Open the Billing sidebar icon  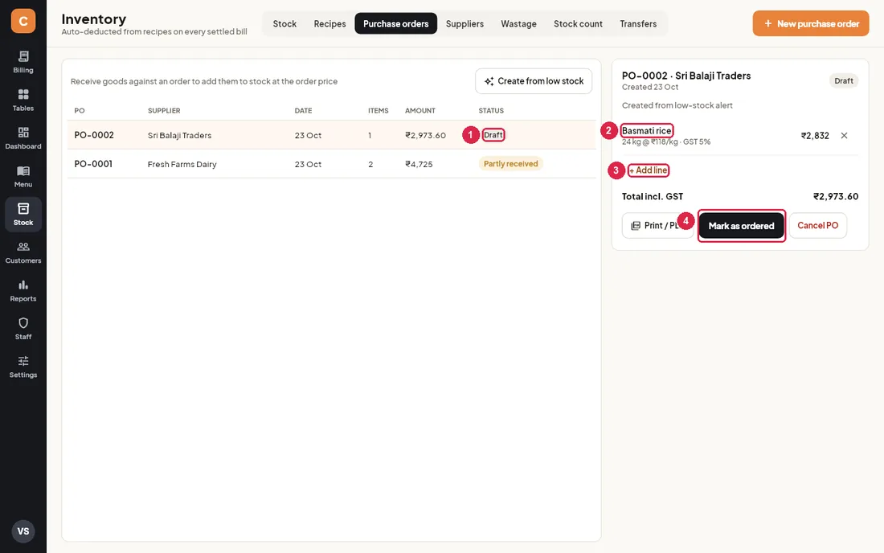23,62
